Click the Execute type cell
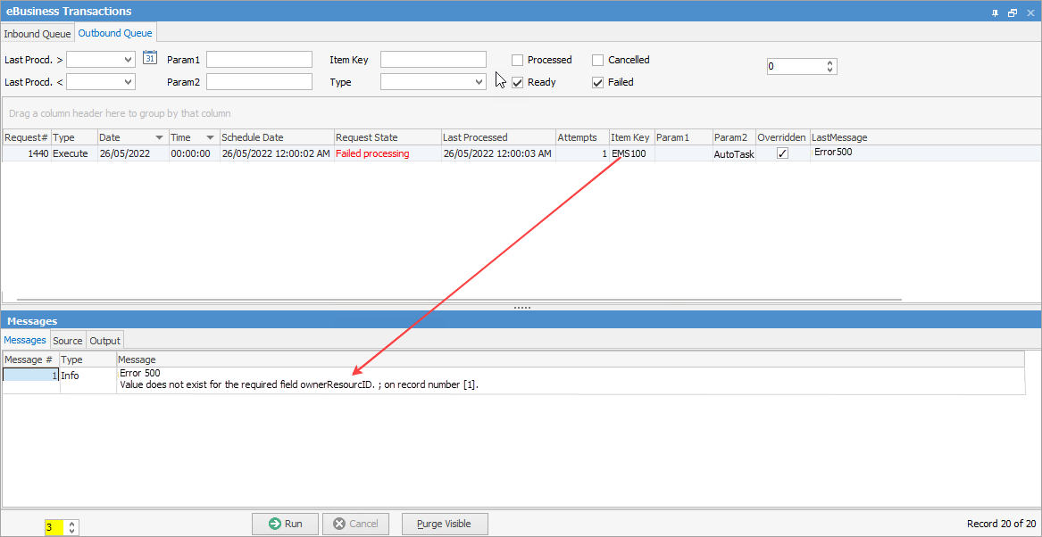Image resolution: width=1042 pixels, height=537 pixels. coord(74,153)
